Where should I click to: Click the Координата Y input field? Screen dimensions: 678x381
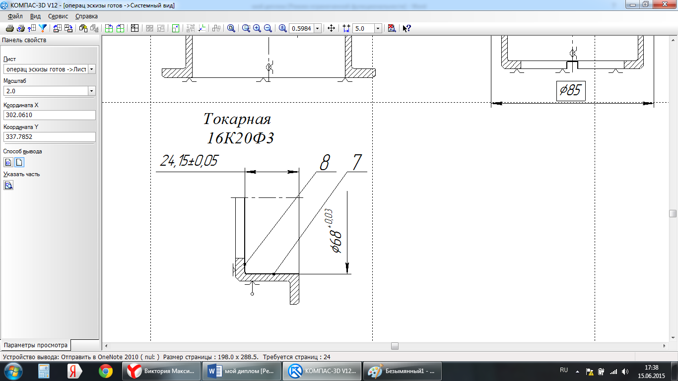click(49, 136)
